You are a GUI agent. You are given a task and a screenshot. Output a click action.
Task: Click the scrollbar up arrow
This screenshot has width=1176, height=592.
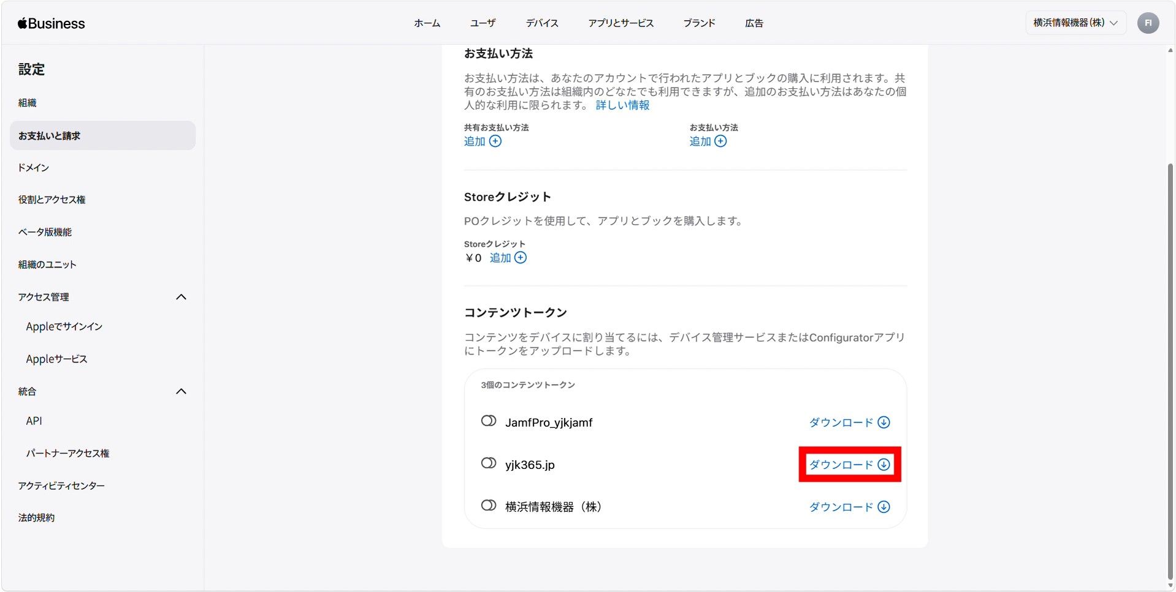point(1170,50)
